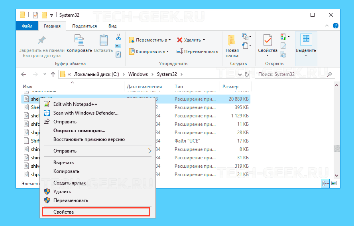354x226 pixels.
Task: Click the refresh button beside address bar
Action: tap(247, 74)
